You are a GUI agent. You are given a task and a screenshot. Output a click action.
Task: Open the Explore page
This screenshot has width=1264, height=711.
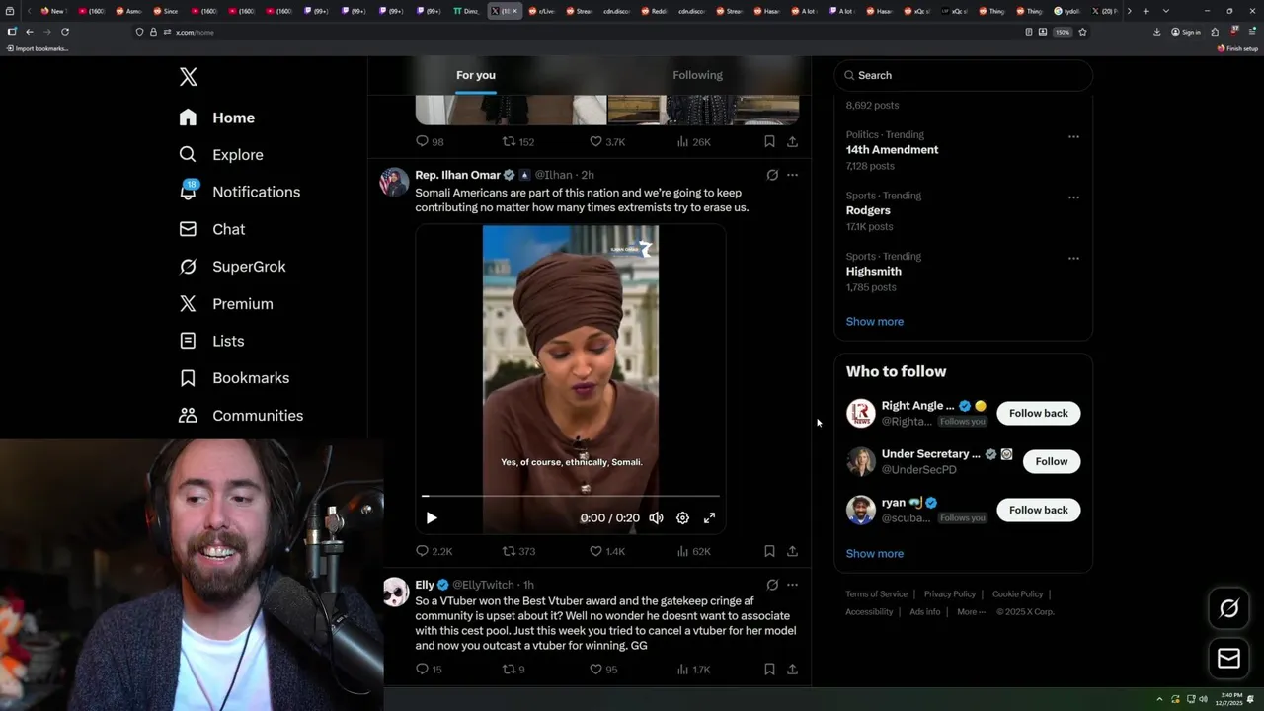click(x=221, y=155)
